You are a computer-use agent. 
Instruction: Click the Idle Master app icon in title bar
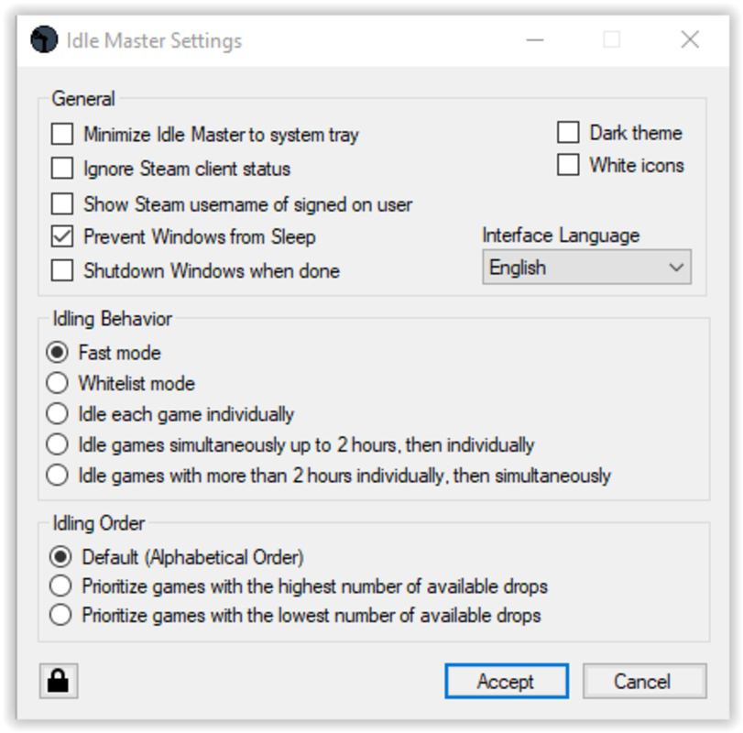click(x=44, y=39)
